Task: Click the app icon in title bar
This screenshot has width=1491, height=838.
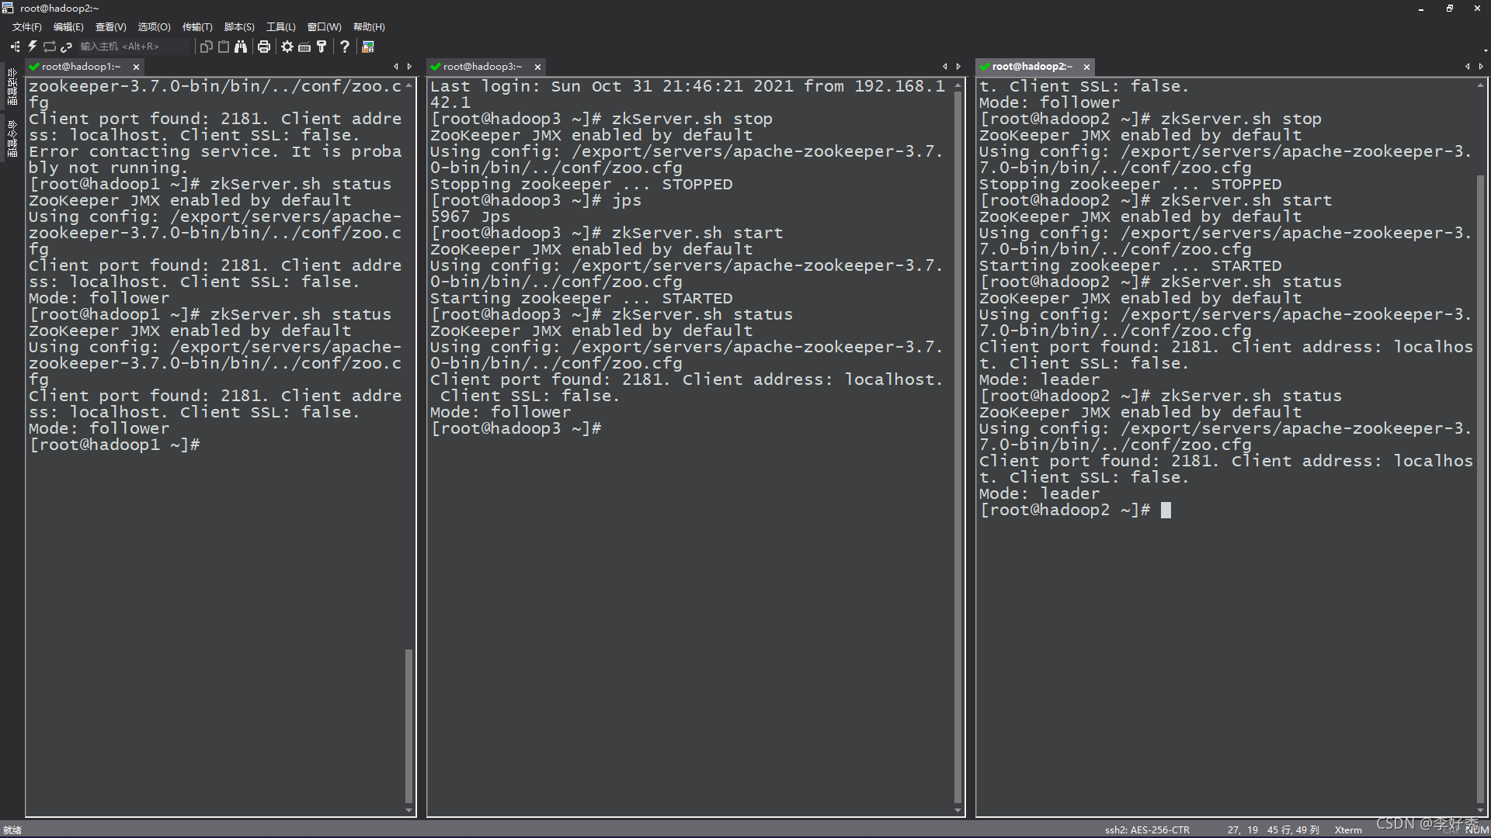Action: [x=8, y=8]
